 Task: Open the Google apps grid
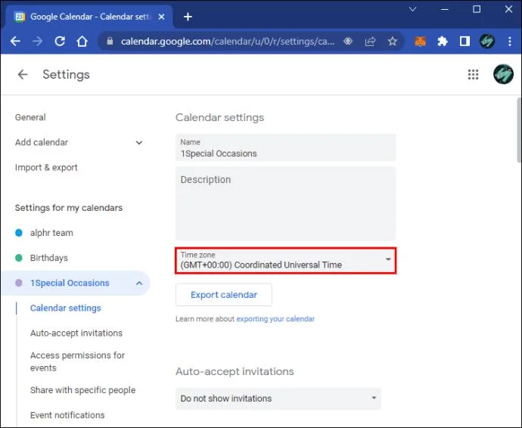pyautogui.click(x=473, y=75)
